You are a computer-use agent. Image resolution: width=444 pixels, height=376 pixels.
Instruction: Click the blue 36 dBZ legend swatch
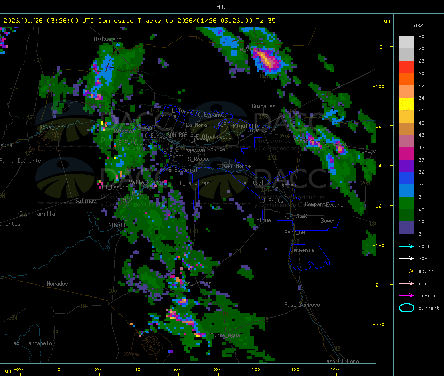click(x=407, y=178)
